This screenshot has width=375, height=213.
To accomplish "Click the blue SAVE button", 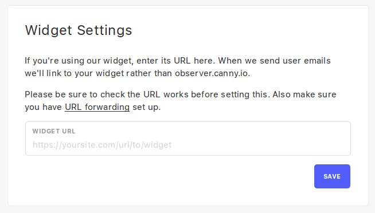I will (332, 176).
